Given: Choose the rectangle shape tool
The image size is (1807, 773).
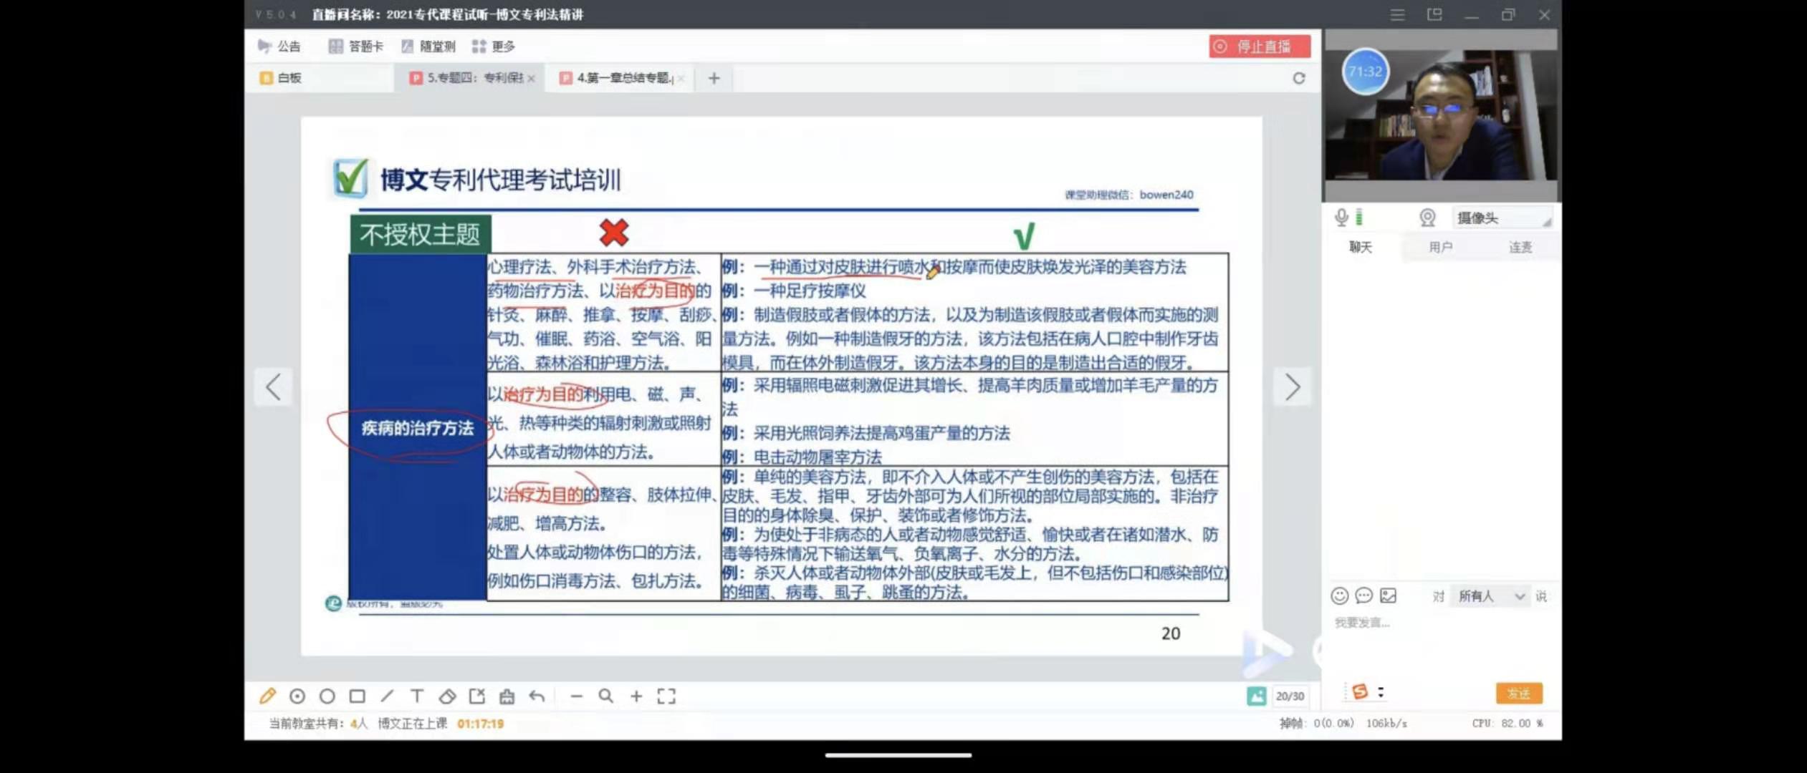Looking at the screenshot, I should (x=357, y=696).
